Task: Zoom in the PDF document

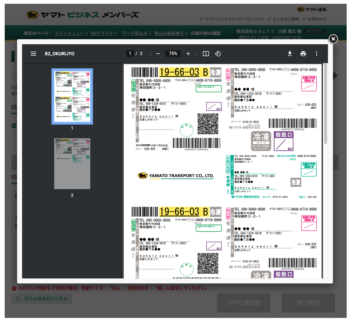Action: (188, 54)
